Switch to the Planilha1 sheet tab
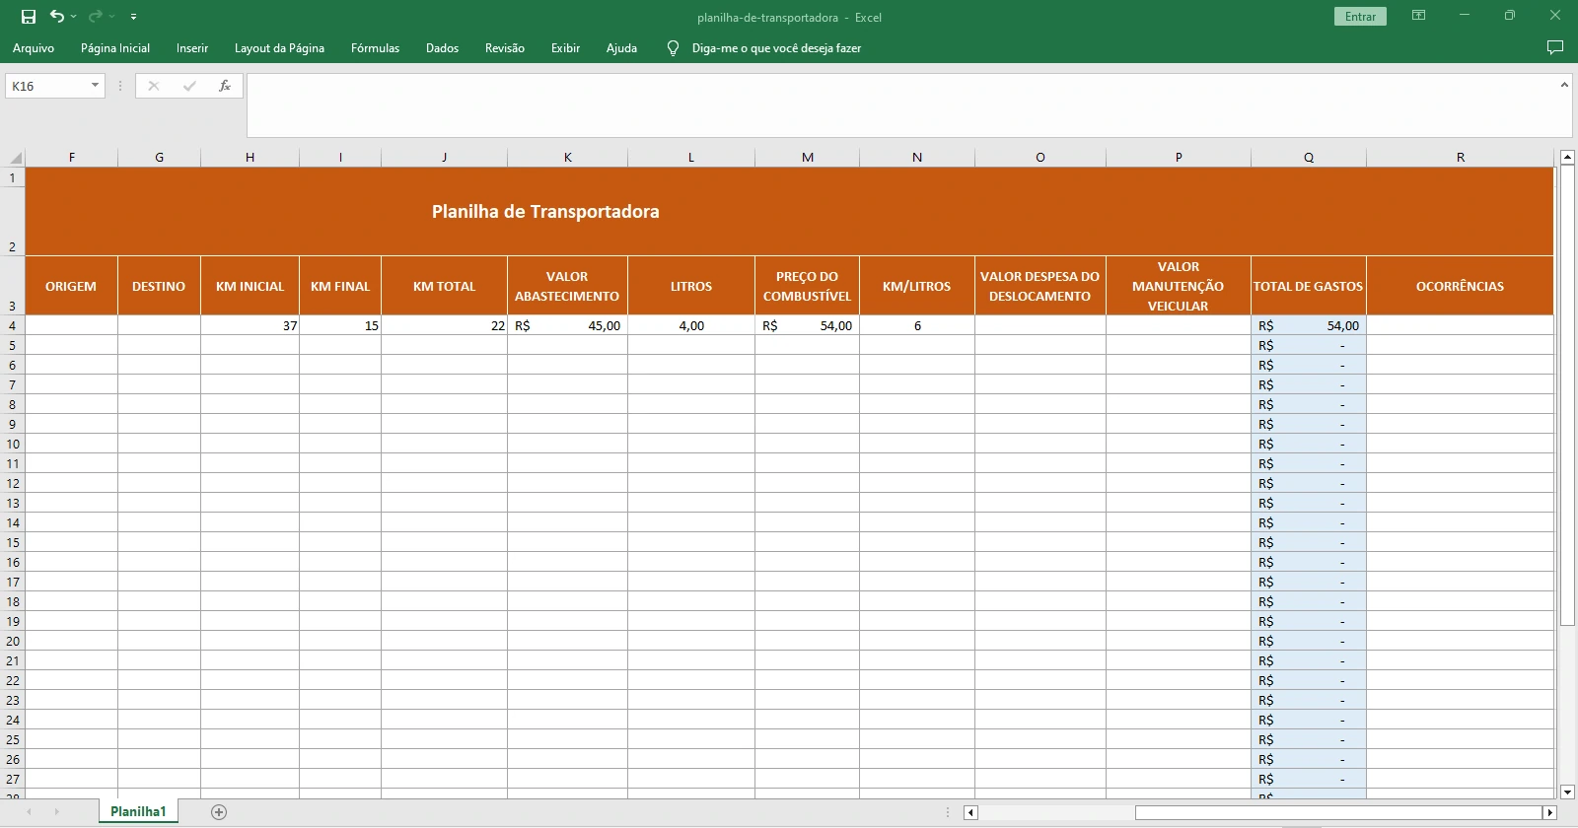Image resolution: width=1578 pixels, height=828 pixels. tap(138, 812)
